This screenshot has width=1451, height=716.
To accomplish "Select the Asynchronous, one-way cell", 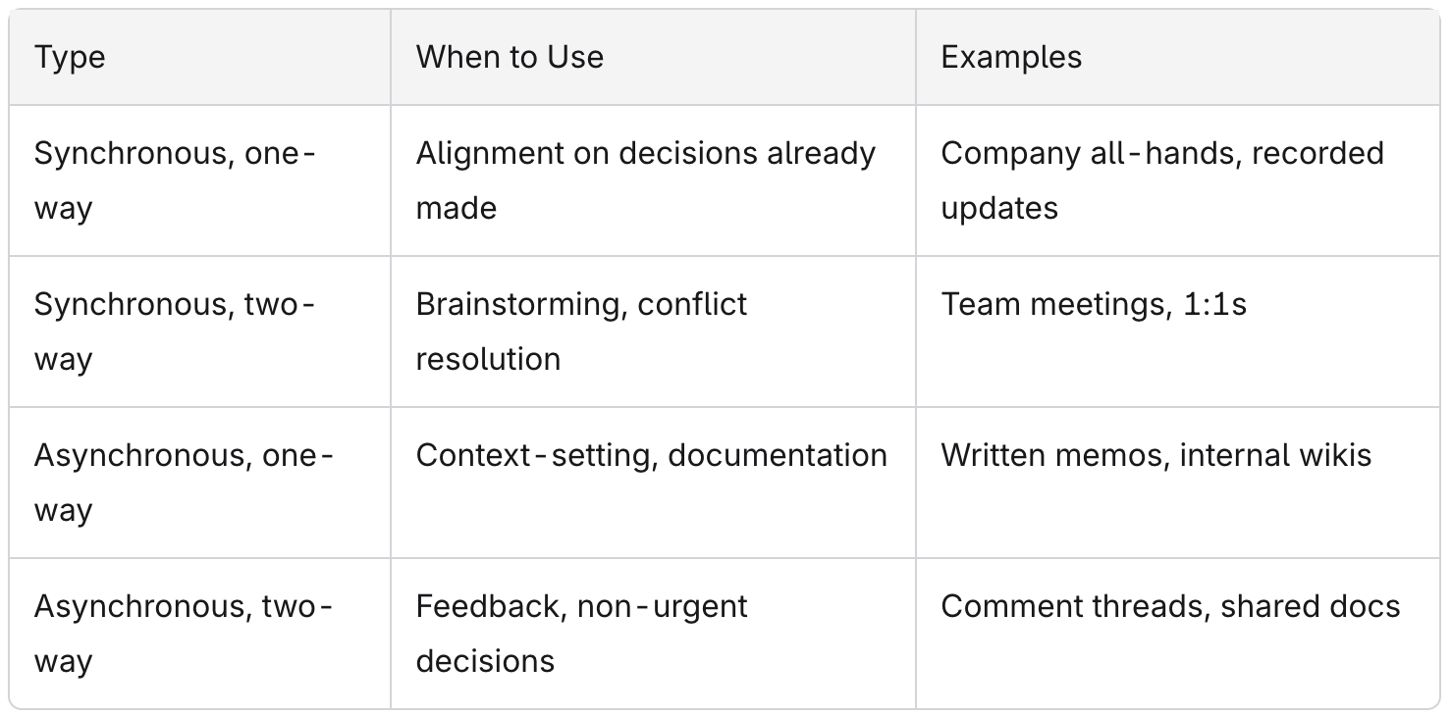I will pyautogui.click(x=200, y=483).
